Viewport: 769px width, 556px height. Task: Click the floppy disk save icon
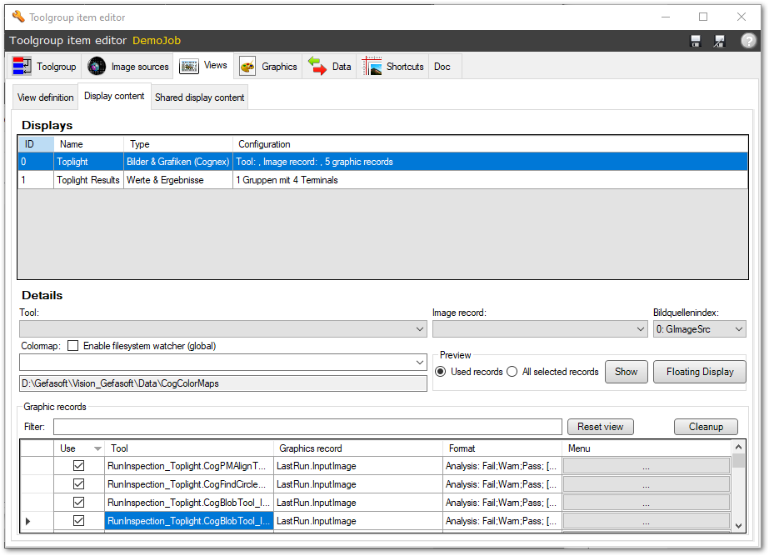coord(696,41)
